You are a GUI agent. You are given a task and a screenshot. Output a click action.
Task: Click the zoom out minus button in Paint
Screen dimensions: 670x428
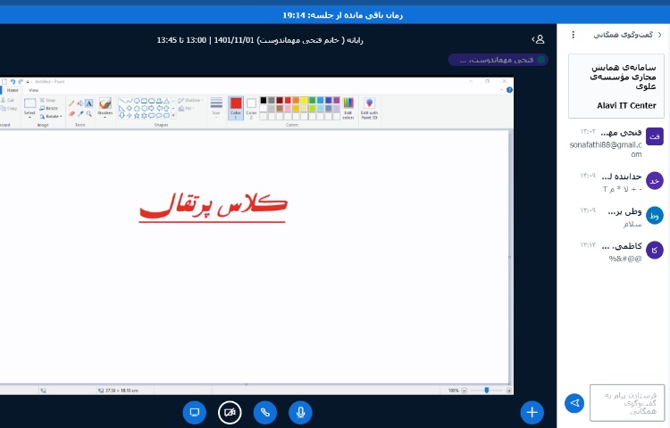(x=464, y=391)
